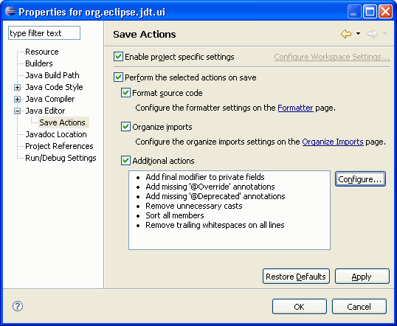Expand the Java Code Style node
The width and height of the screenshot is (397, 326).
click(17, 87)
